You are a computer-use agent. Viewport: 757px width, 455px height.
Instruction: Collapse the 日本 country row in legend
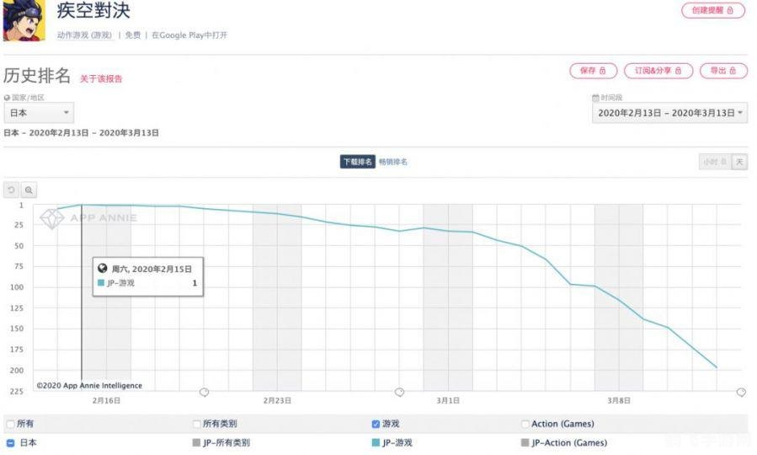(10, 442)
